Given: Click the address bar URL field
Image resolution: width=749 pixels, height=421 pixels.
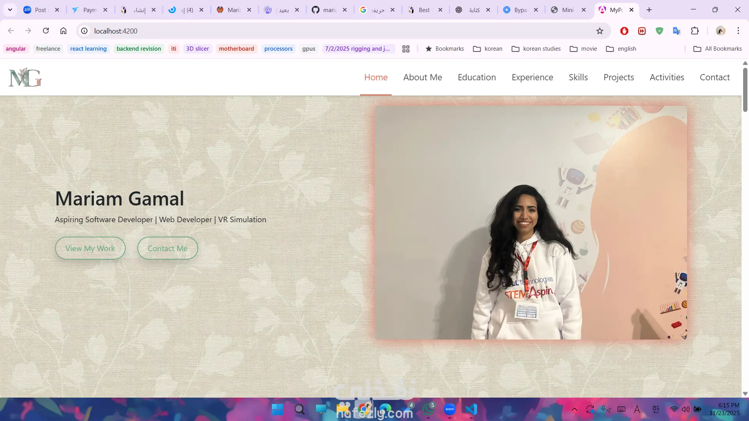Looking at the screenshot, I should 312,31.
